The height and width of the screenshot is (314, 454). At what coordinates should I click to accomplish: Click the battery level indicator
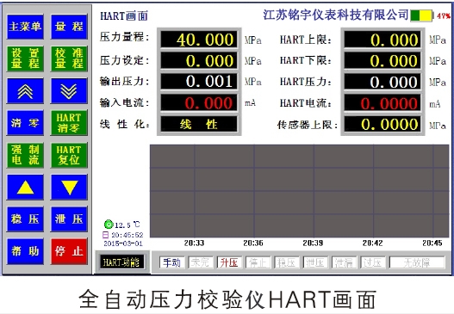click(421, 15)
